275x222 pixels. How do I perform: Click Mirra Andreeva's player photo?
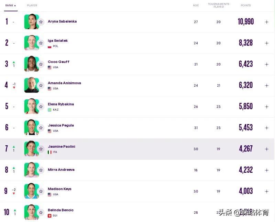31,170
